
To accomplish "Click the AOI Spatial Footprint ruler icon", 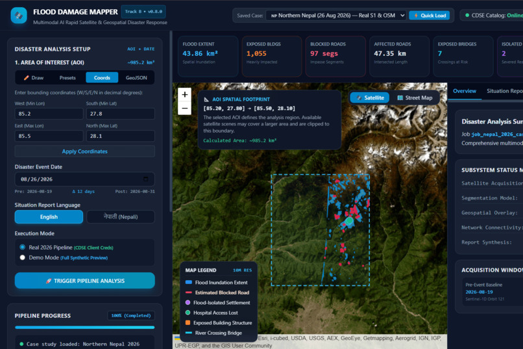I will coord(206,99).
